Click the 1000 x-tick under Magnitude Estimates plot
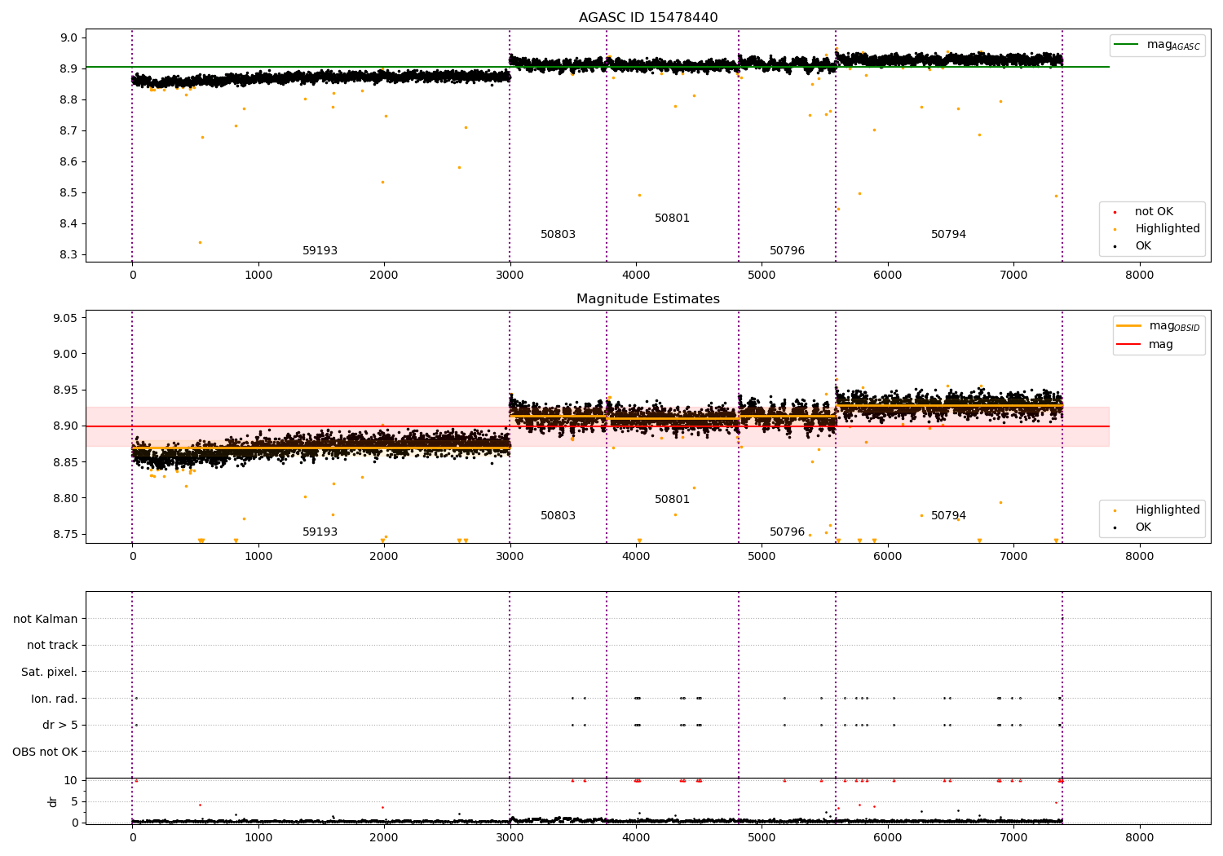1223x856 pixels. pos(258,557)
